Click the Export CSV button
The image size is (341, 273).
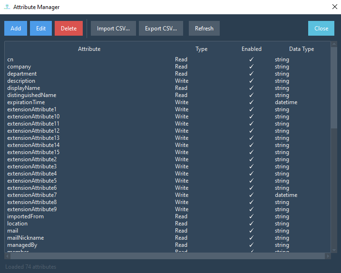(161, 29)
